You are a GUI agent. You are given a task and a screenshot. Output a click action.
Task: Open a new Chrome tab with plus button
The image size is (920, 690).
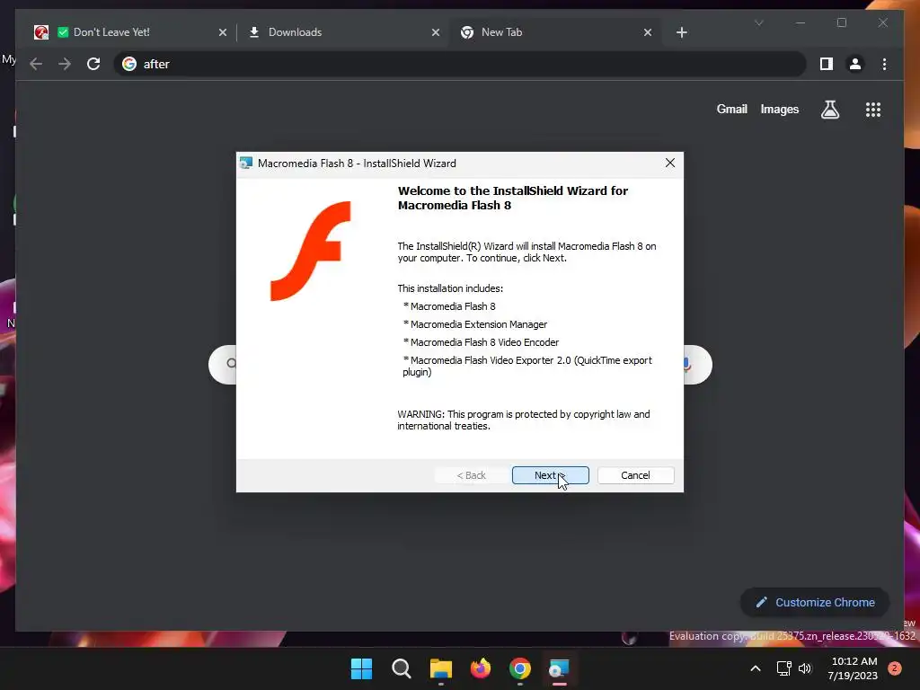(x=681, y=32)
